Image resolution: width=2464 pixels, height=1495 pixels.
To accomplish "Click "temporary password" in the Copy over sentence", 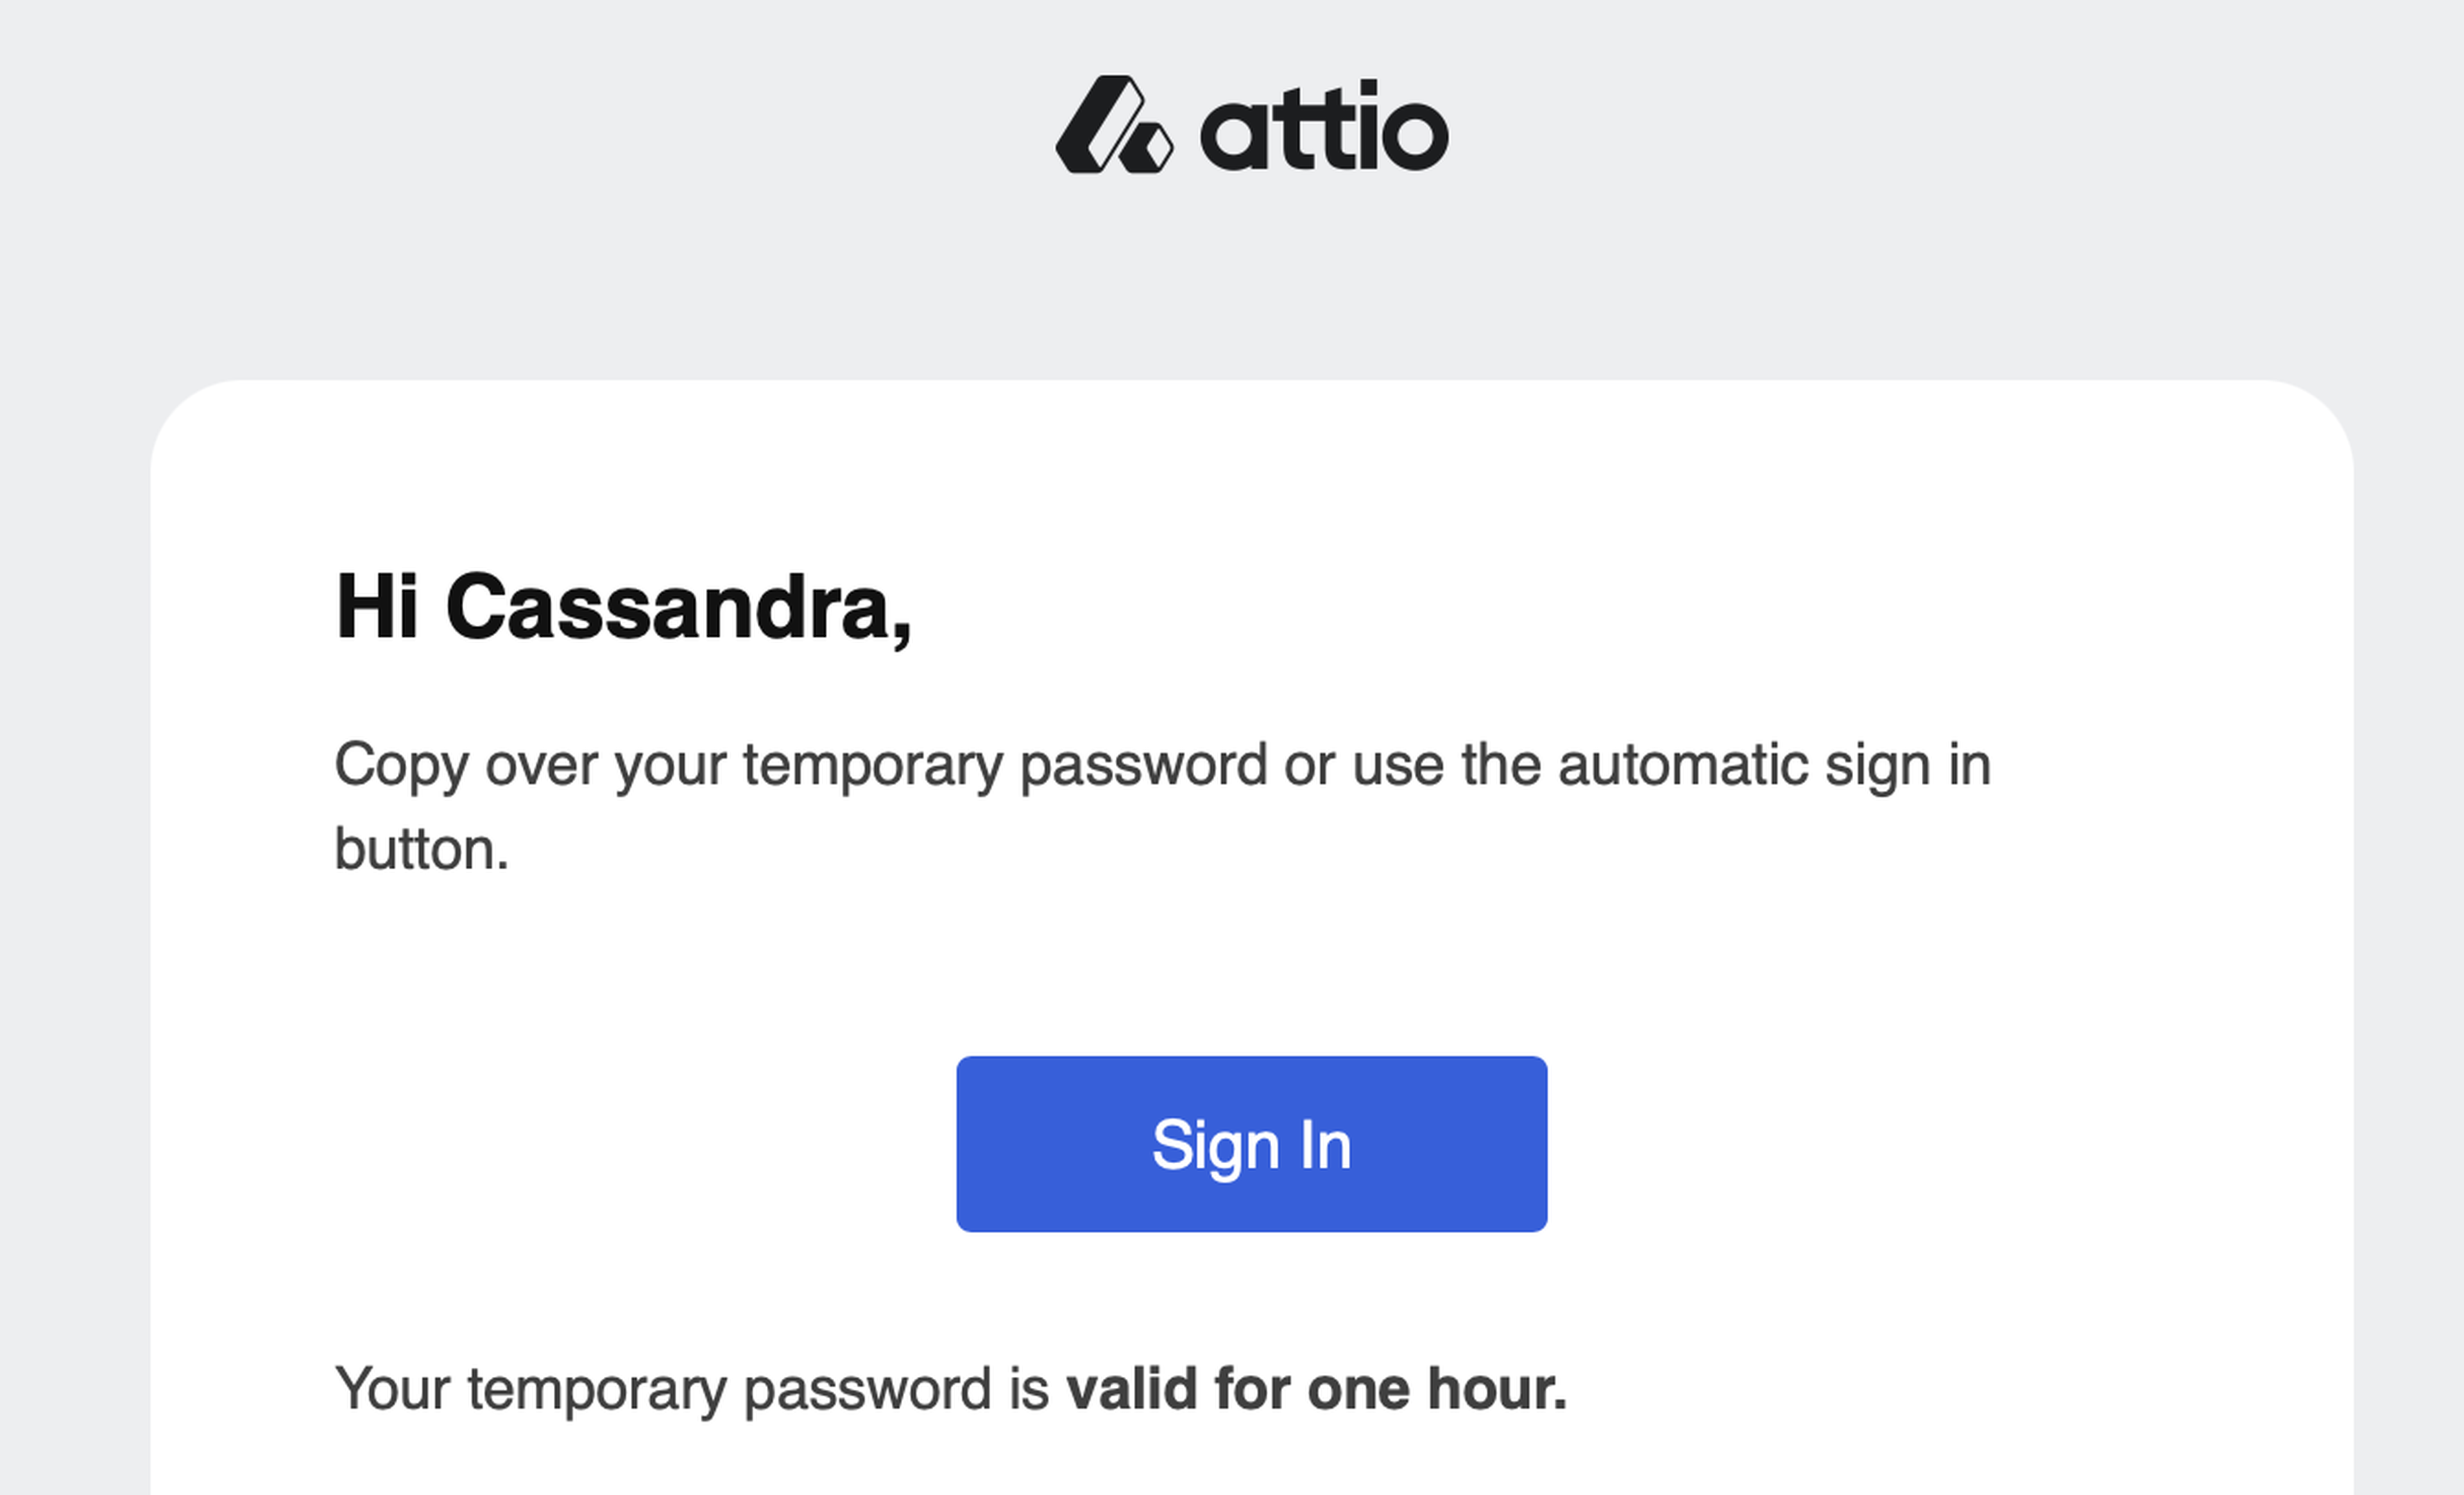I will click(1004, 766).
